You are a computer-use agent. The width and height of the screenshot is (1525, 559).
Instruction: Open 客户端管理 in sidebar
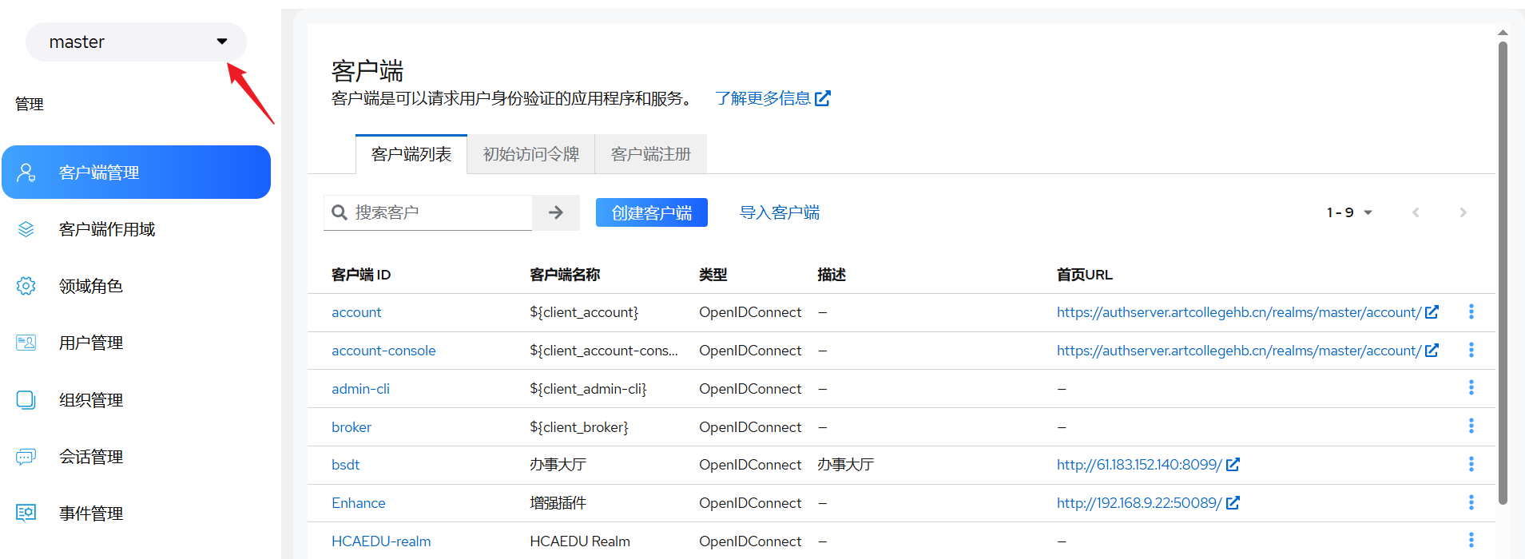pos(136,172)
